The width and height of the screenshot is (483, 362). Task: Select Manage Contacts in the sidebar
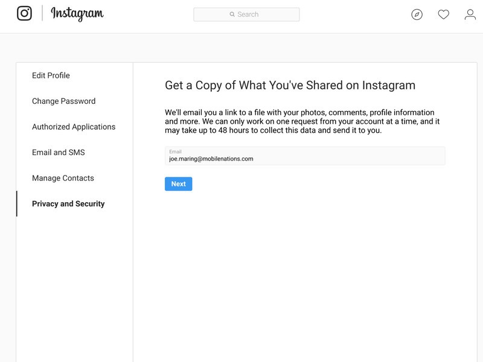click(x=63, y=178)
